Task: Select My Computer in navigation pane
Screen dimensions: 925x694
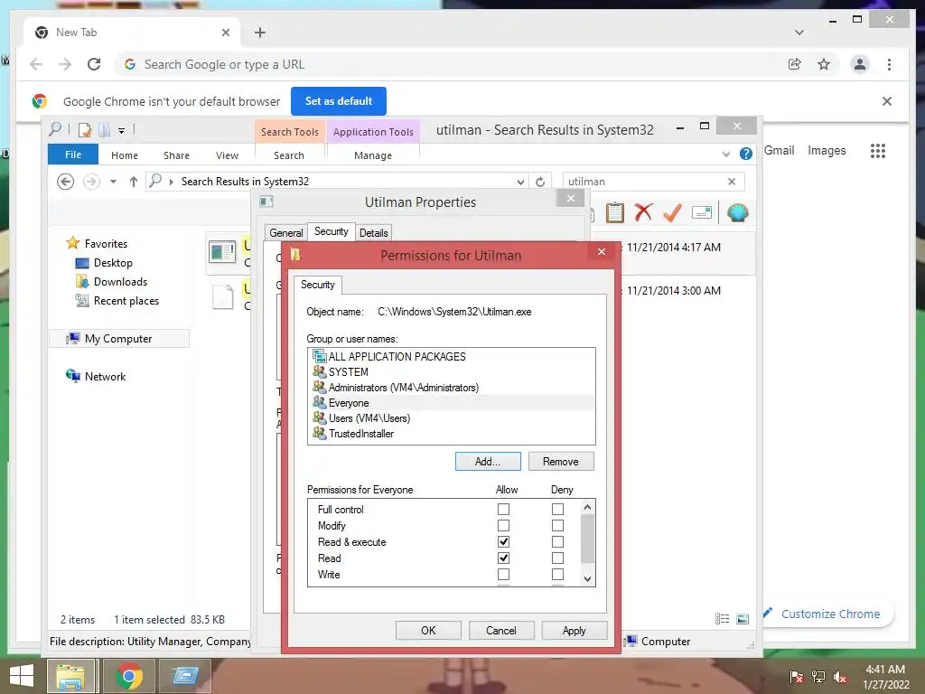Action: point(118,338)
